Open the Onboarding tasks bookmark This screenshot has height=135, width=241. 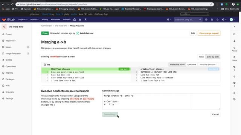44,9
